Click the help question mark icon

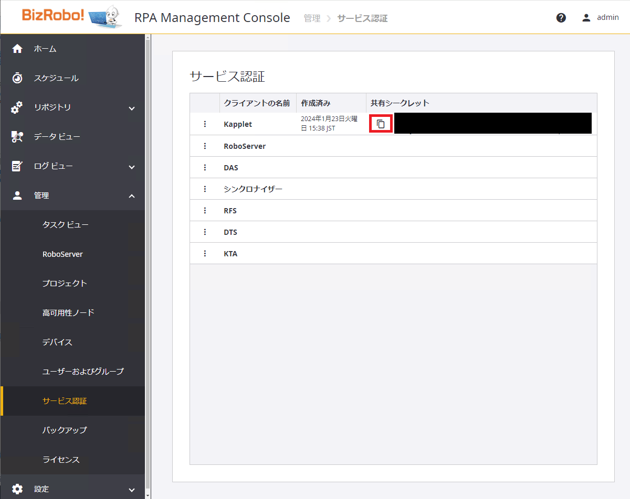pyautogui.click(x=561, y=18)
